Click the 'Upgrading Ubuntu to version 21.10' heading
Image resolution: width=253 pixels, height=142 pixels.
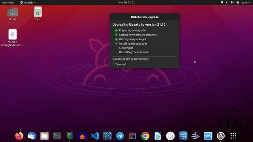point(139,24)
